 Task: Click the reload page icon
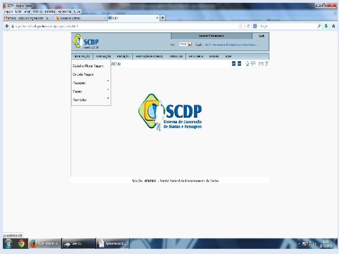[x=249, y=26]
